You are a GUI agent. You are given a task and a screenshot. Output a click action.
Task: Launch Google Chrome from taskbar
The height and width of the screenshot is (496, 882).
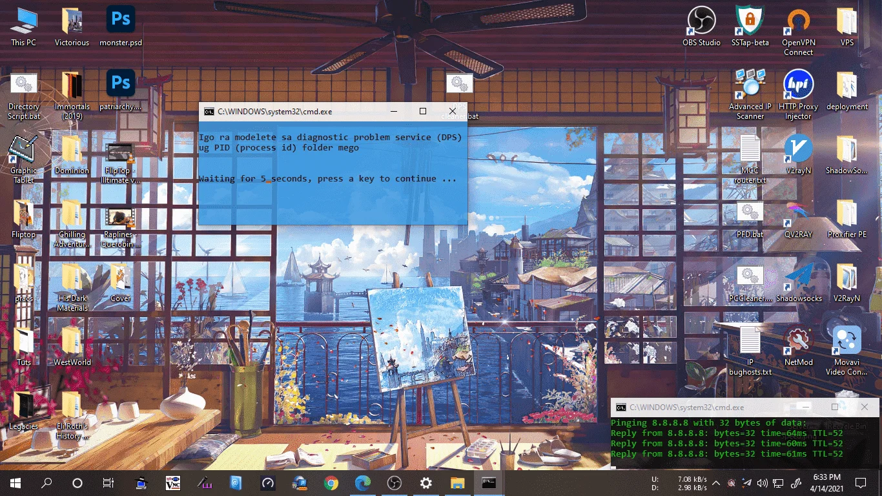pos(331,482)
